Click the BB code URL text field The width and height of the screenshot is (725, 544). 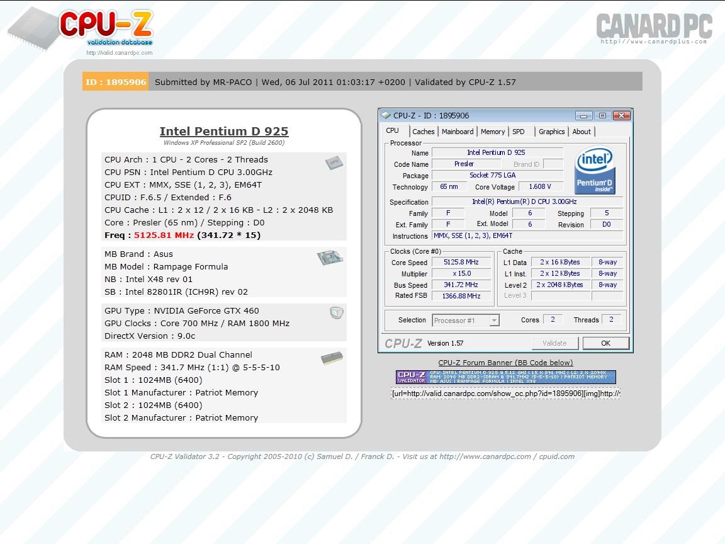point(505,394)
